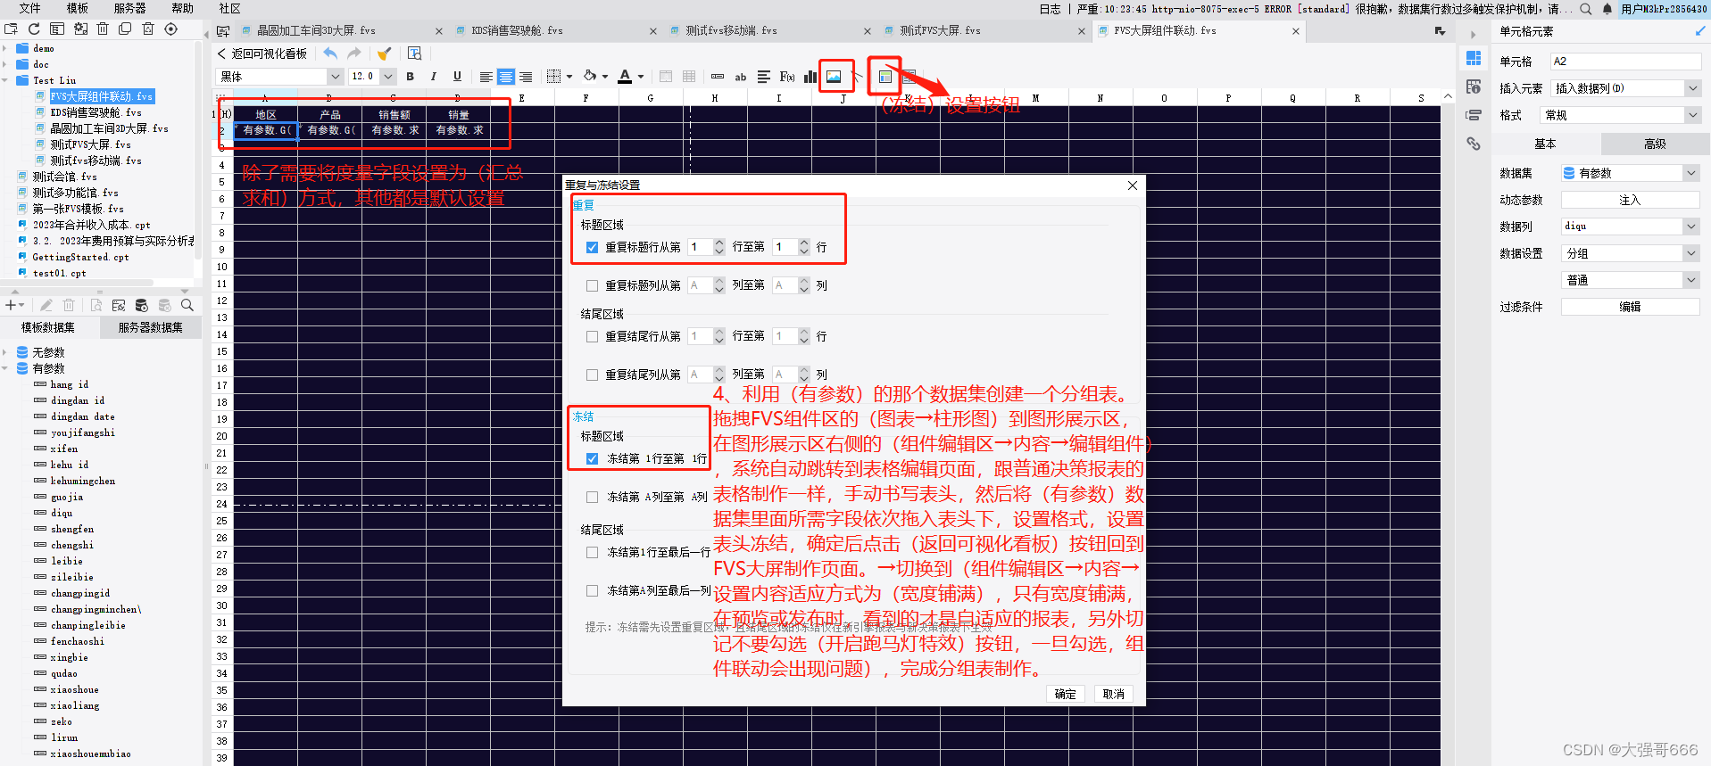Enable repeat ending rows checkbox
This screenshot has height=766, width=1711.
click(593, 336)
